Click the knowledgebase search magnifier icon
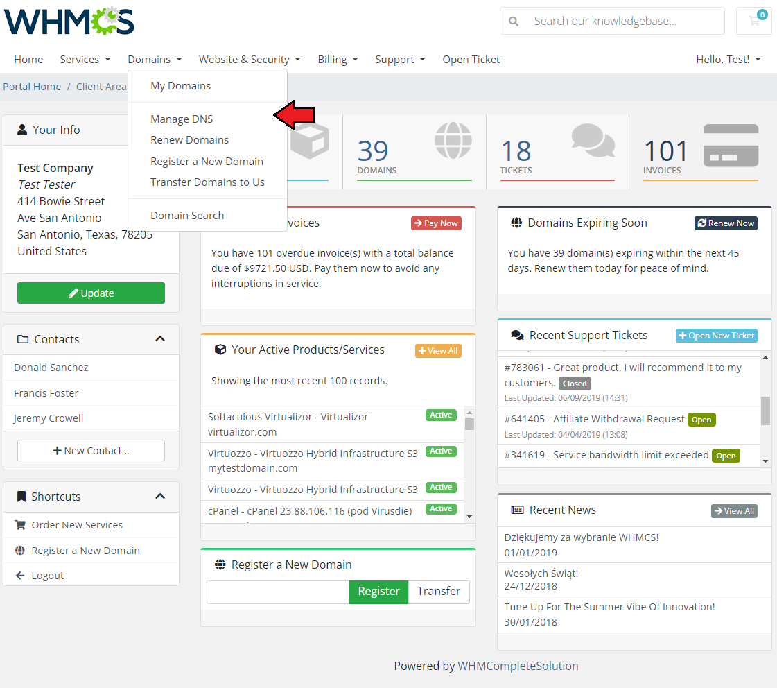Image resolution: width=777 pixels, height=688 pixels. click(x=514, y=21)
